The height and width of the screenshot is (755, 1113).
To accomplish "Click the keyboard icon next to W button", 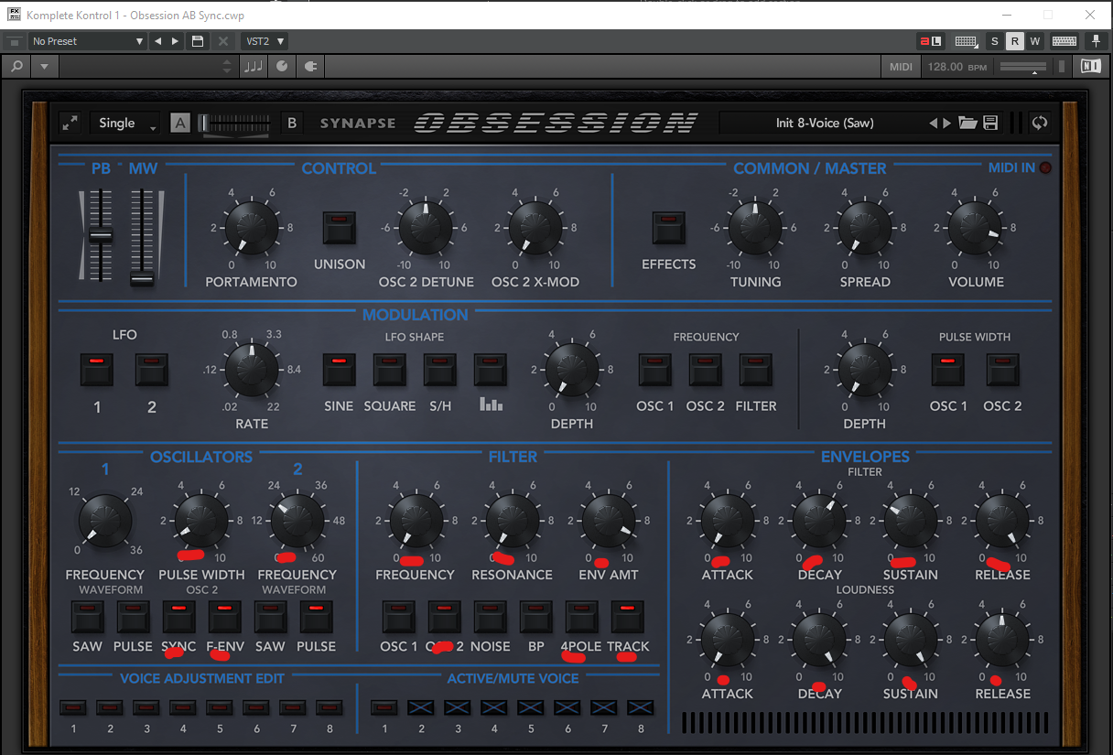I will [1064, 41].
